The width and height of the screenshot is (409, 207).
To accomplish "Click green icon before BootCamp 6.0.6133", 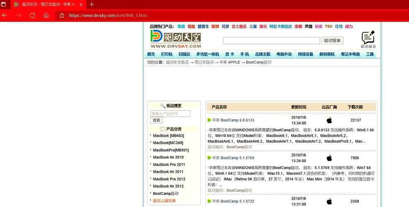I will [209, 120].
